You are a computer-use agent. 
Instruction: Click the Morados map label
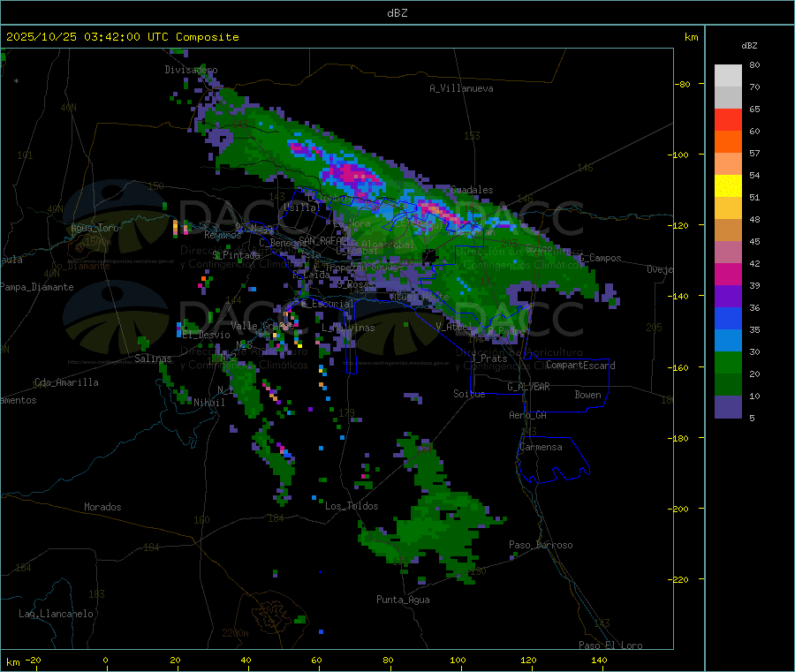click(102, 507)
